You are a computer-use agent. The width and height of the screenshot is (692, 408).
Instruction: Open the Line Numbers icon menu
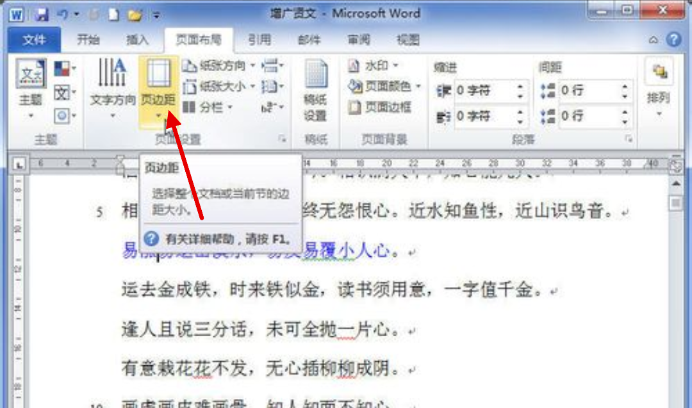[272, 86]
